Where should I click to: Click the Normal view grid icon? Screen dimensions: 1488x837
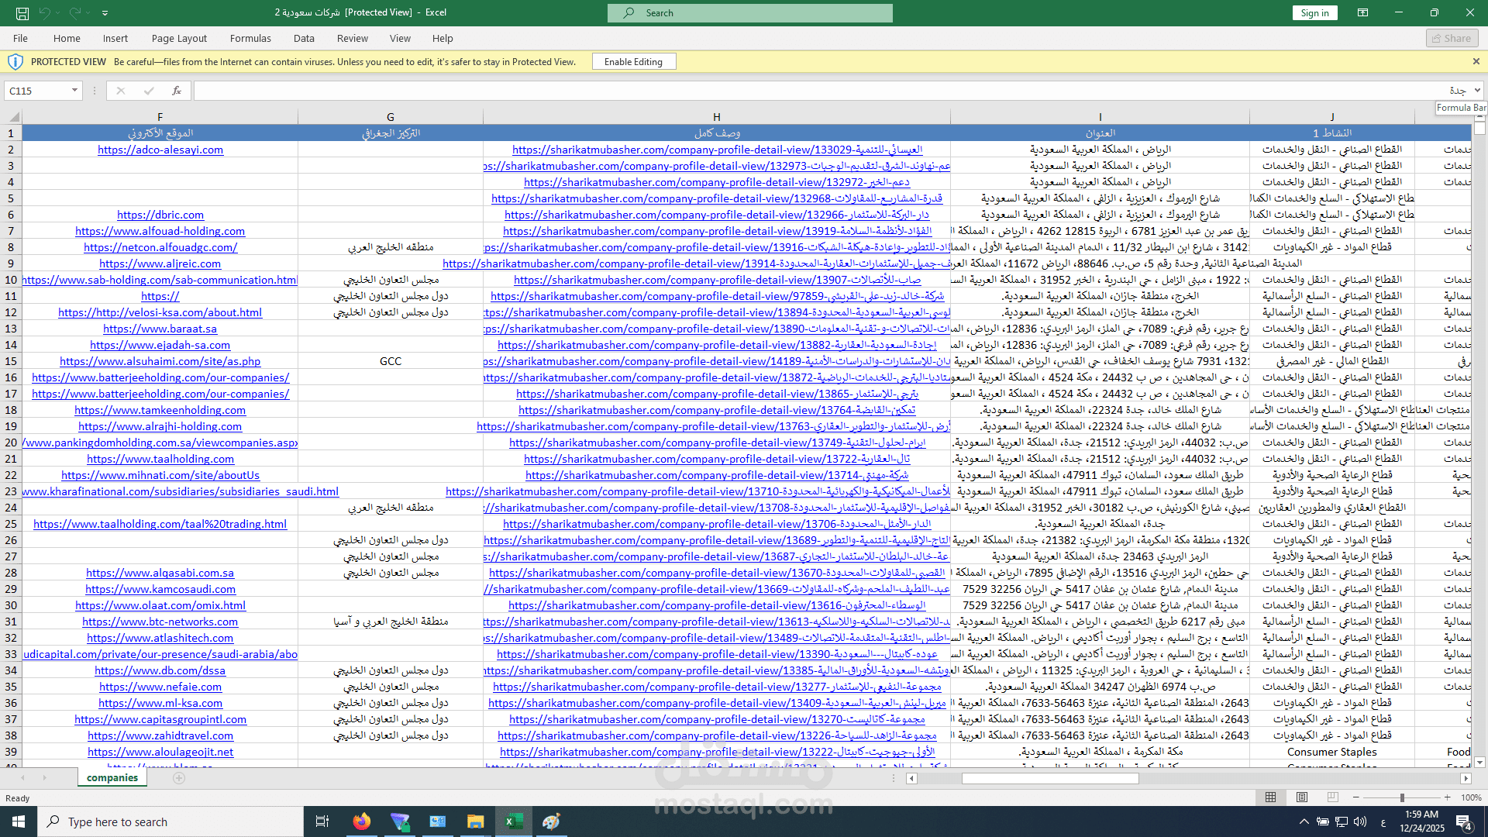coord(1270,797)
